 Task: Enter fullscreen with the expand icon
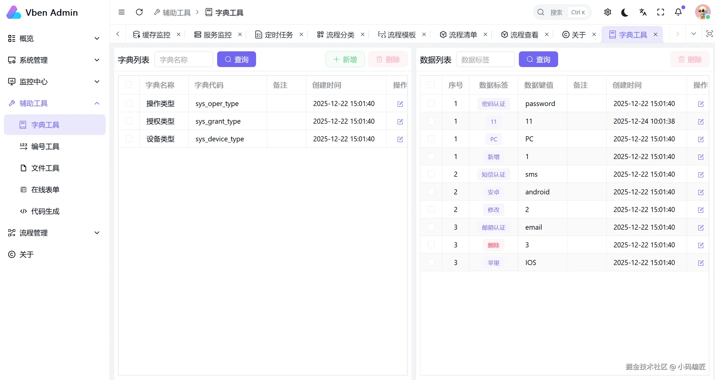click(x=661, y=12)
